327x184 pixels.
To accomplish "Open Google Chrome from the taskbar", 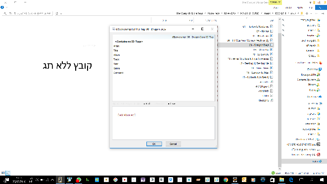I will 226,180.
